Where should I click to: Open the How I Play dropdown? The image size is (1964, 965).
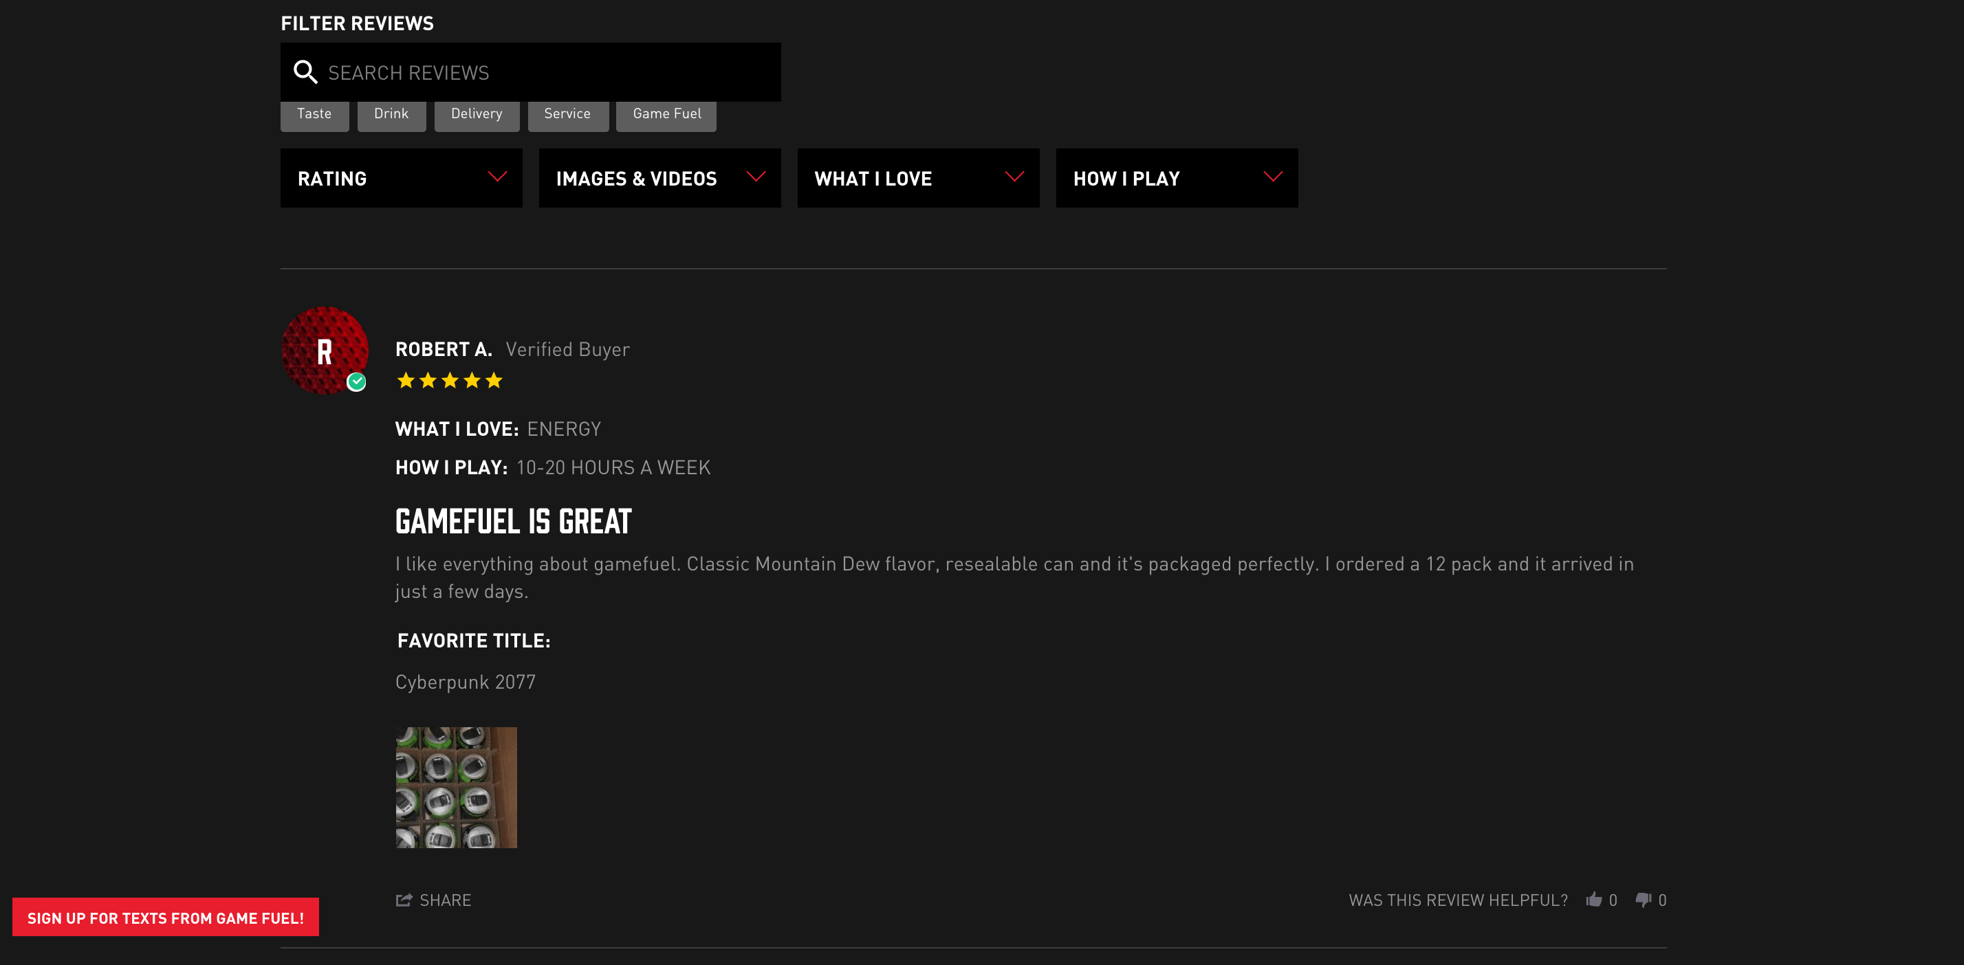point(1177,179)
